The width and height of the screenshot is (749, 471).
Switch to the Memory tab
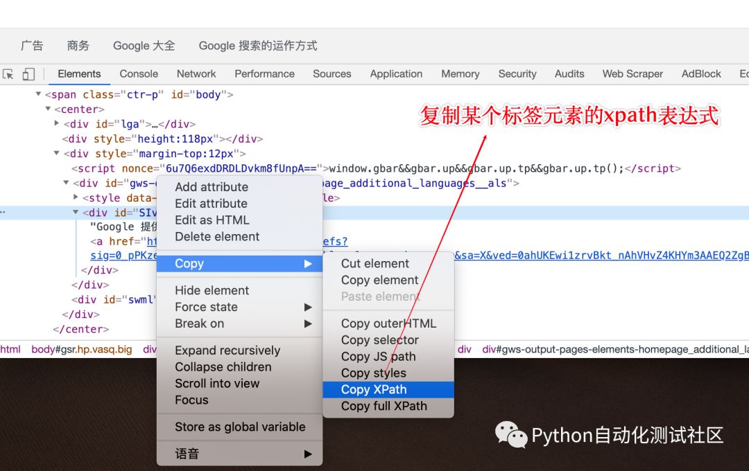tap(460, 74)
